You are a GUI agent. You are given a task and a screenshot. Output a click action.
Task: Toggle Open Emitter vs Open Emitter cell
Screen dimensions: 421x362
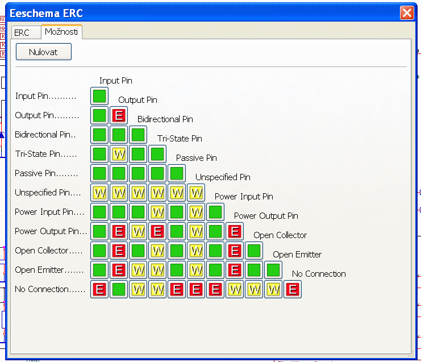coord(273,270)
